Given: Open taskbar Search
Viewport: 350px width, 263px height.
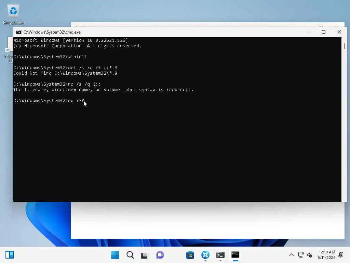Looking at the screenshot, I should [x=130, y=255].
